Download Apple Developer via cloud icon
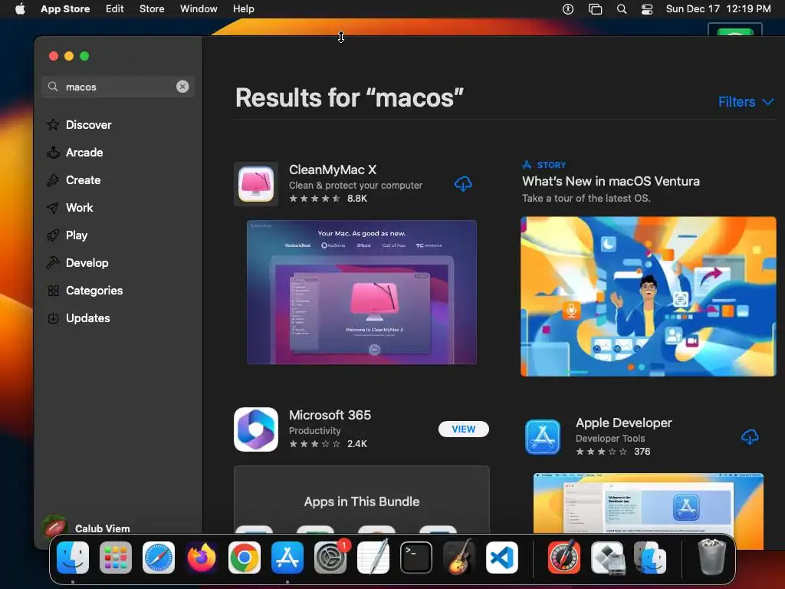 [x=750, y=436]
